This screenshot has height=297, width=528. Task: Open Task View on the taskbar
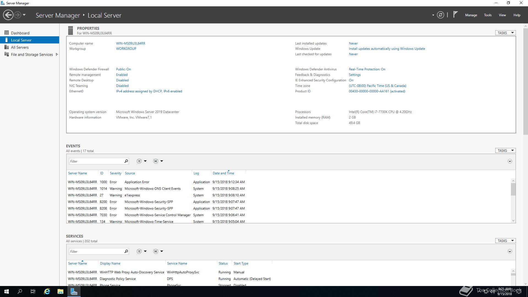coord(33,291)
